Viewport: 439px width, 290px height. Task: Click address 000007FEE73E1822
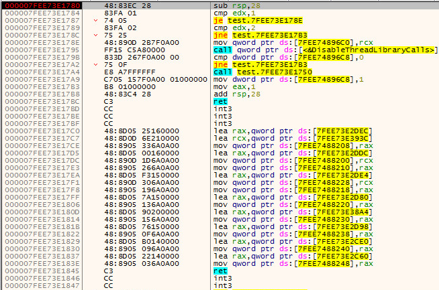pyautogui.click(x=42, y=234)
